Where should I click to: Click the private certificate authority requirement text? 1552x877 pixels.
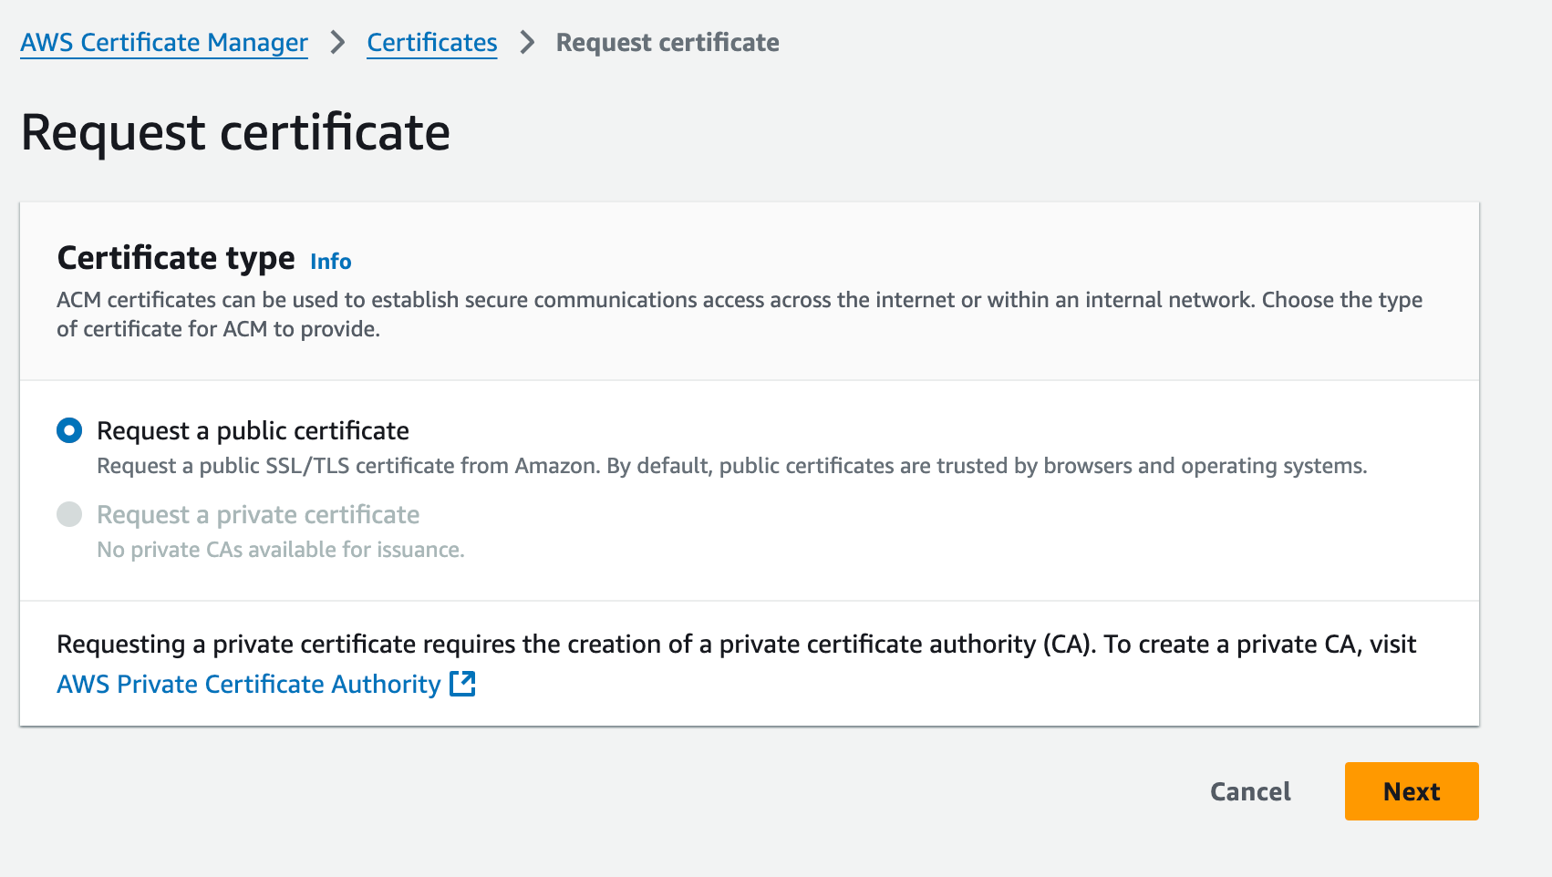point(736,645)
